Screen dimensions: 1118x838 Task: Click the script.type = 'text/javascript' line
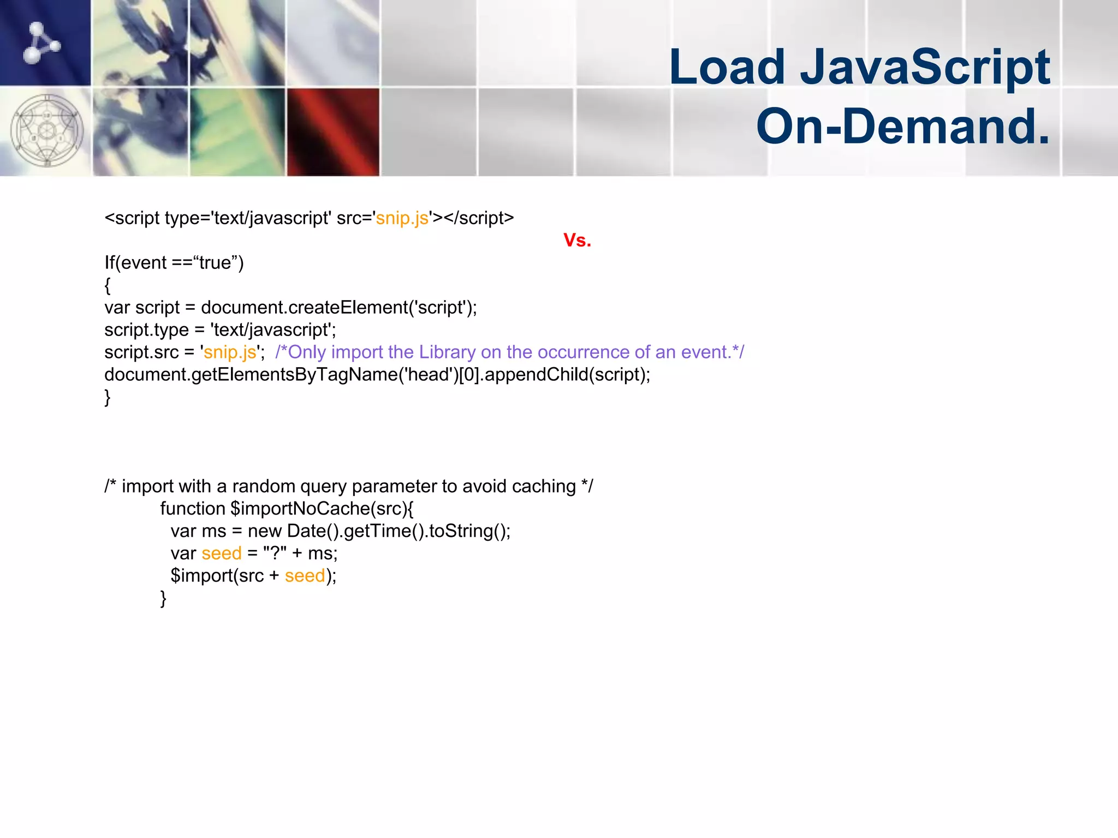220,330
